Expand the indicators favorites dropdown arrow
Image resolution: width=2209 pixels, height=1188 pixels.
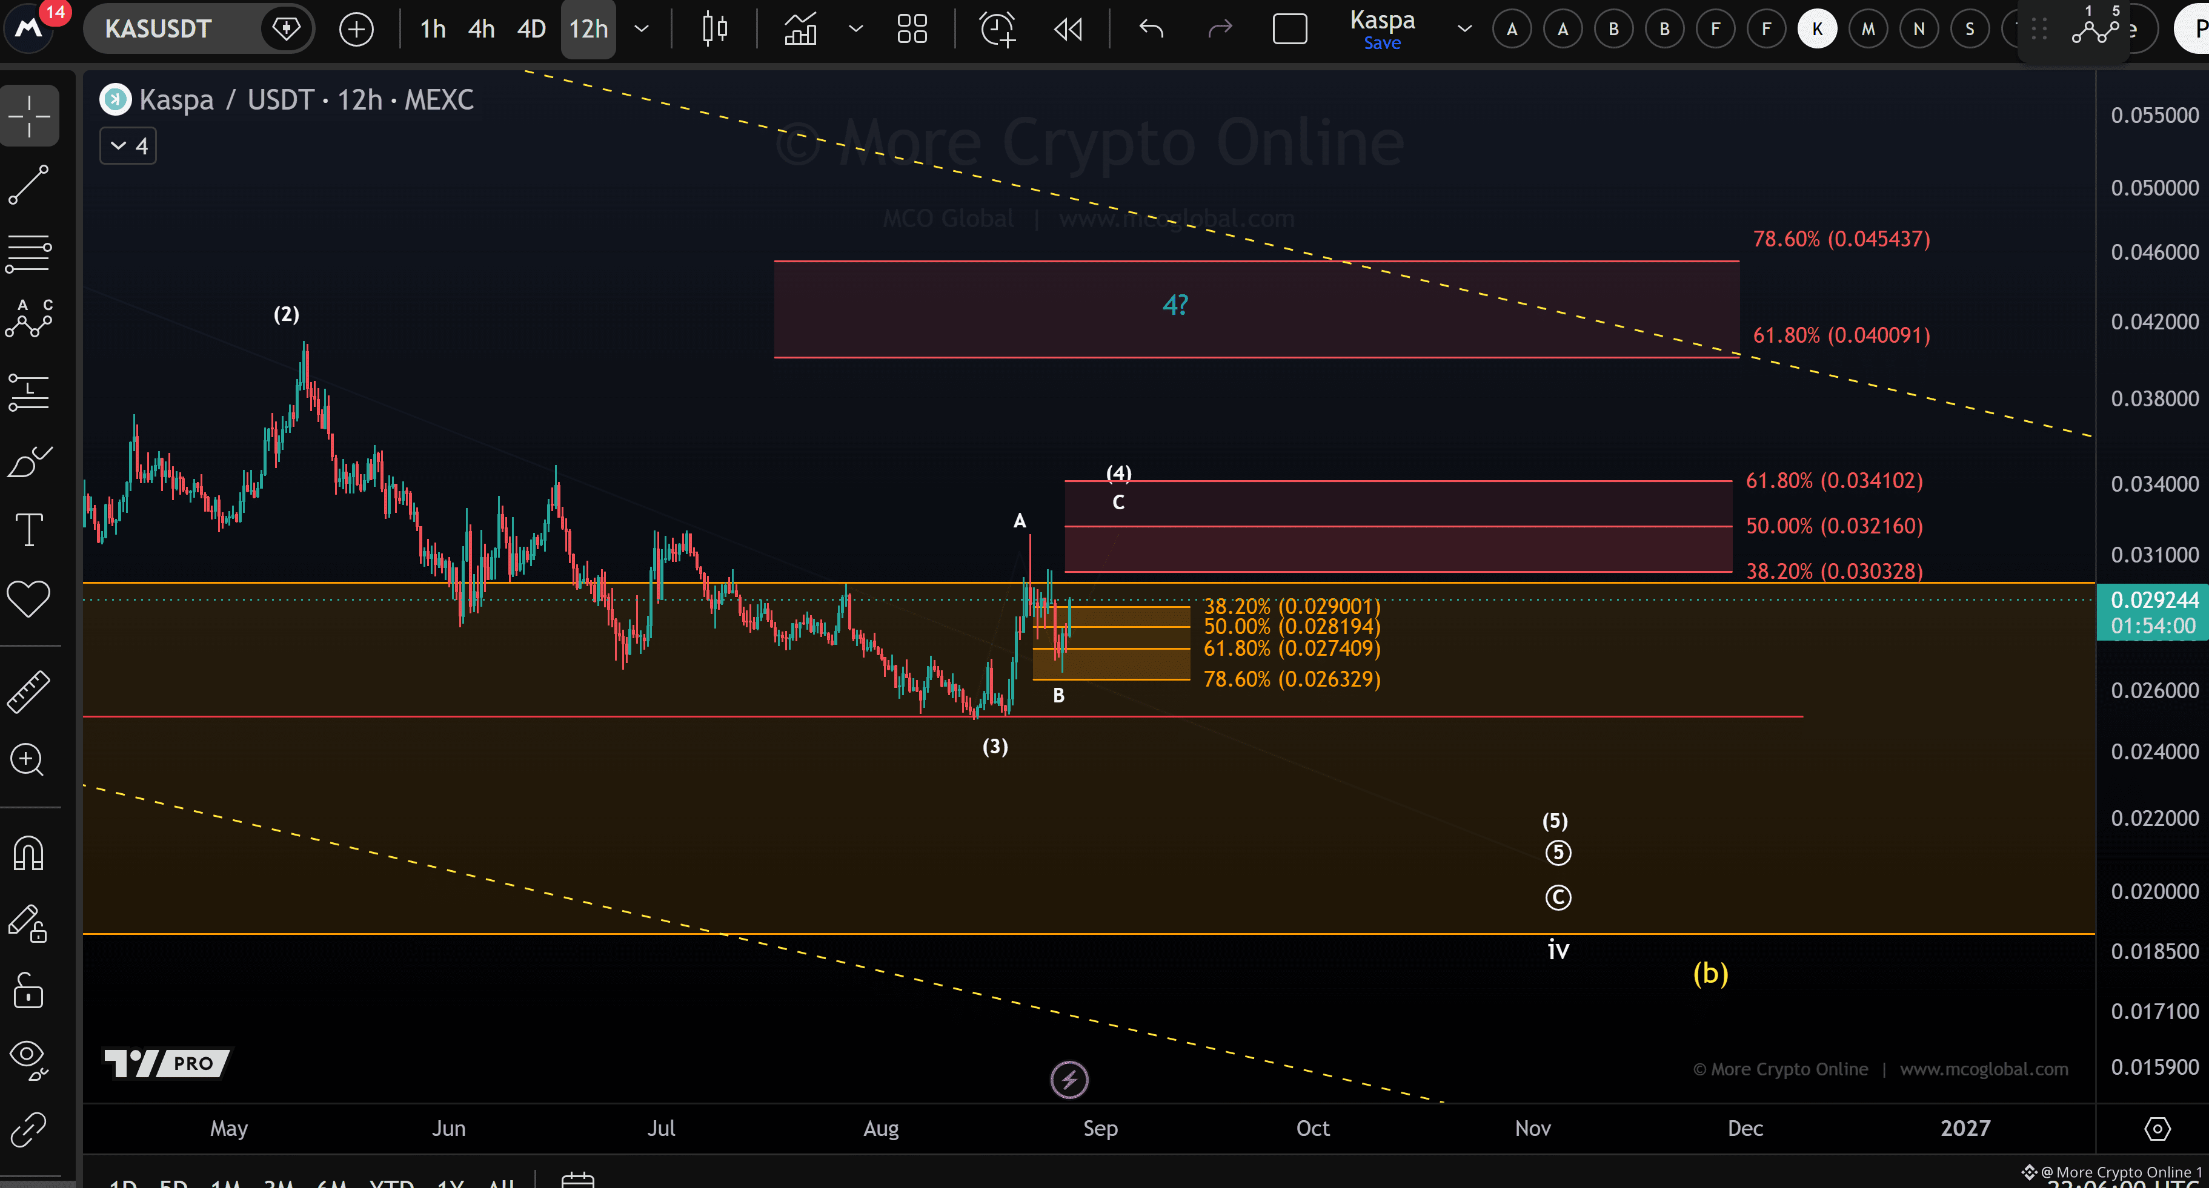pos(856,29)
